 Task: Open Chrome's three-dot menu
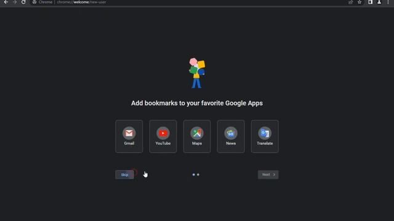pos(388,2)
